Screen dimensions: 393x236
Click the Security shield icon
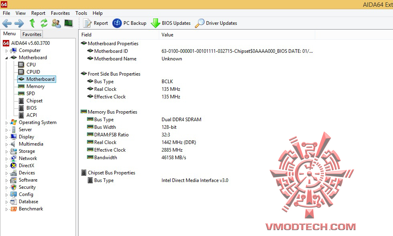point(14,187)
